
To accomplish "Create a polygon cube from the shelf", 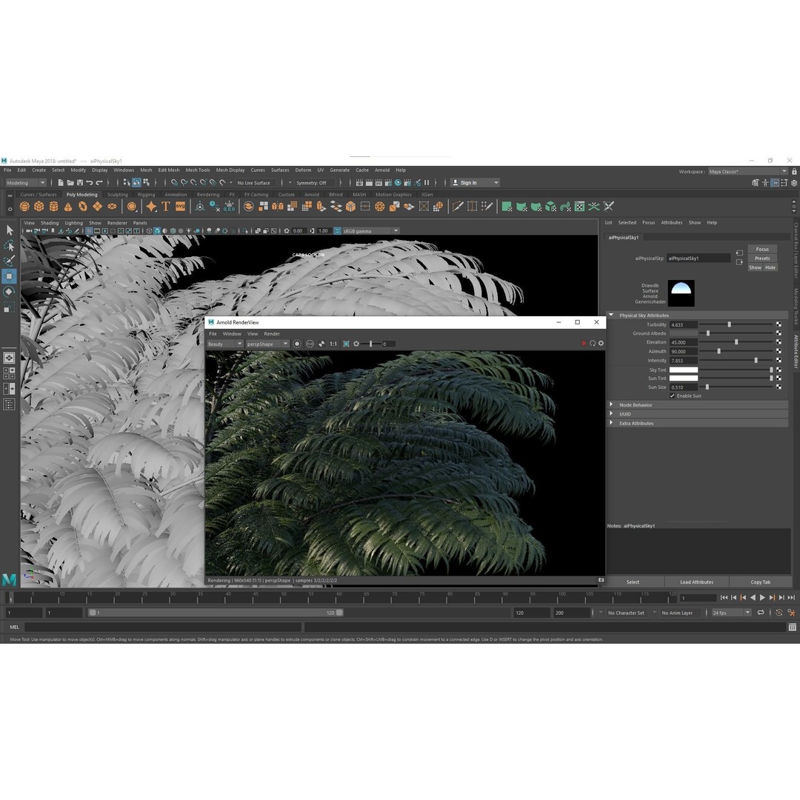I will pos(39,207).
